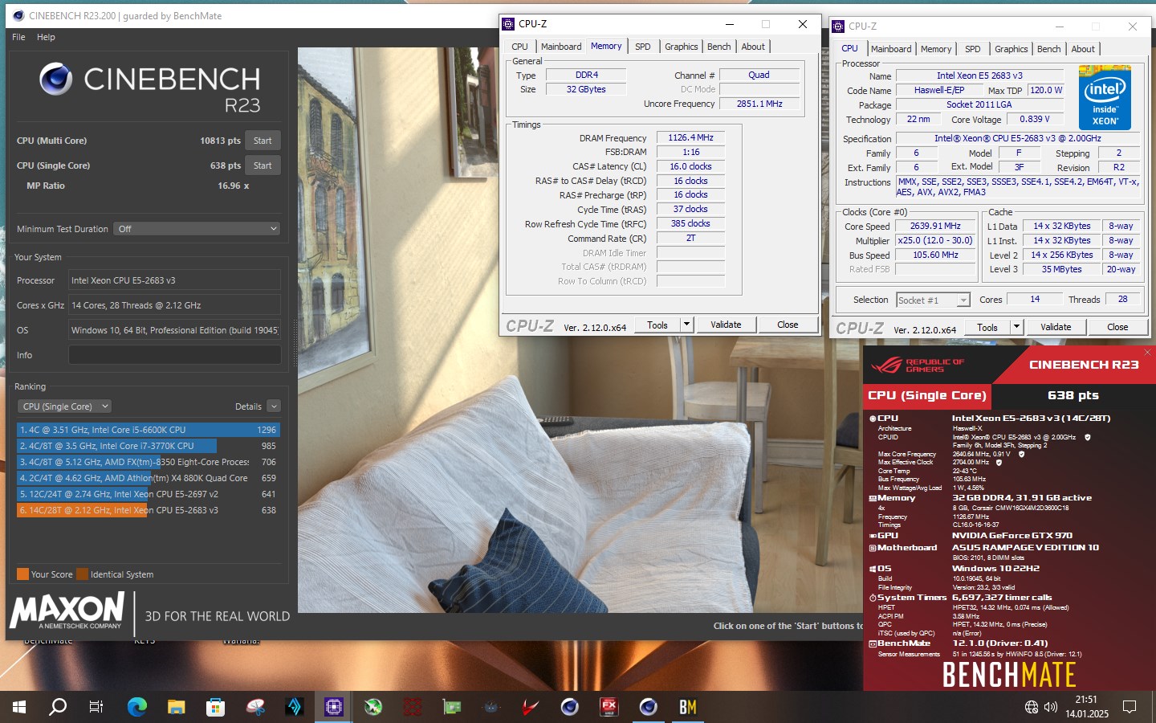
Task: Click the Memory section icon in BenchMate panel
Action: 873,498
